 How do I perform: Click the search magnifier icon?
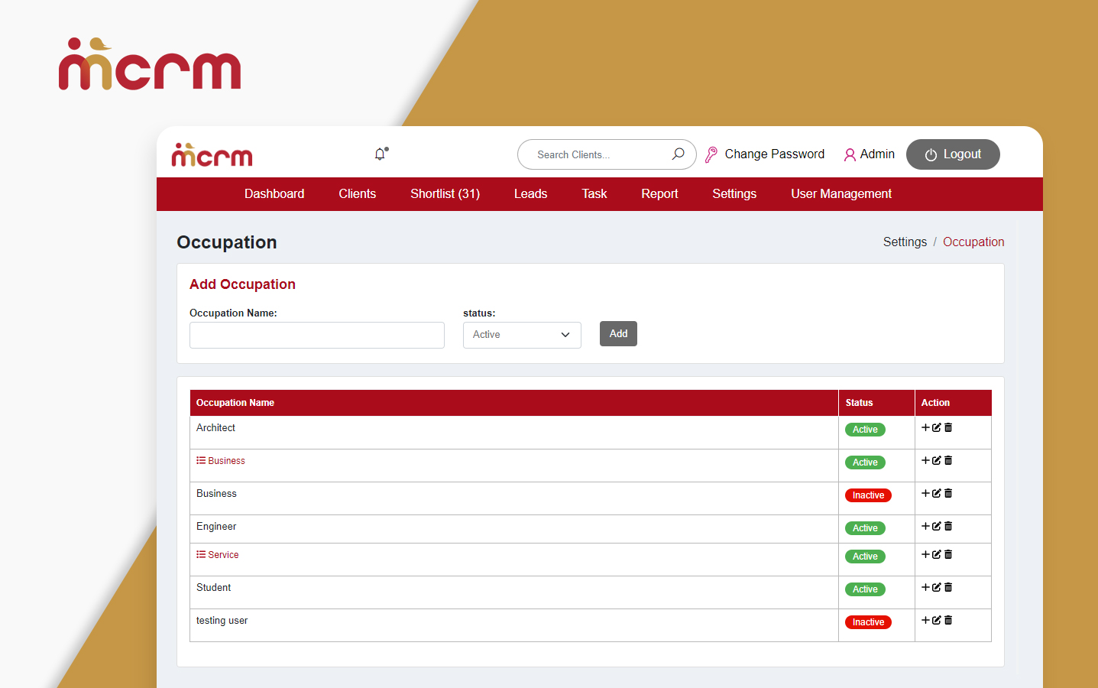(x=678, y=154)
